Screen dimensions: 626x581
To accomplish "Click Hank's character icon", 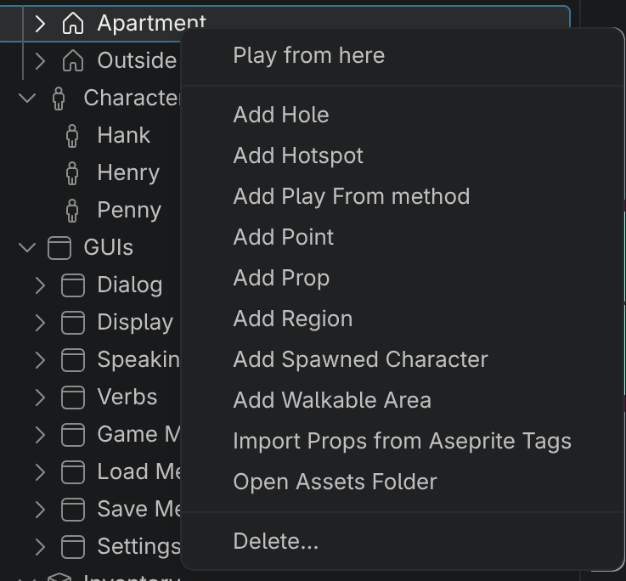I will (x=72, y=136).
